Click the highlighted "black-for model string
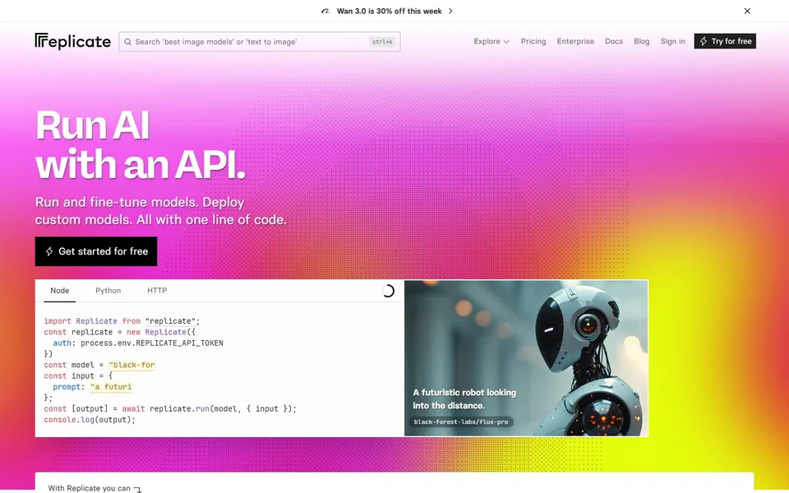The width and height of the screenshot is (789, 493). [x=131, y=365]
